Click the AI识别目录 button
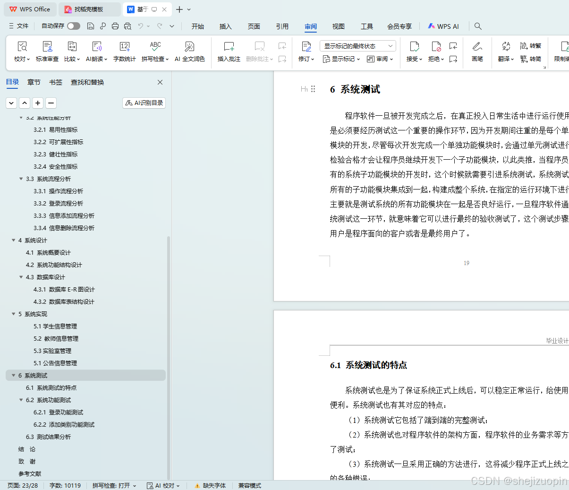Viewport: 569px width, 490px height. 144,103
